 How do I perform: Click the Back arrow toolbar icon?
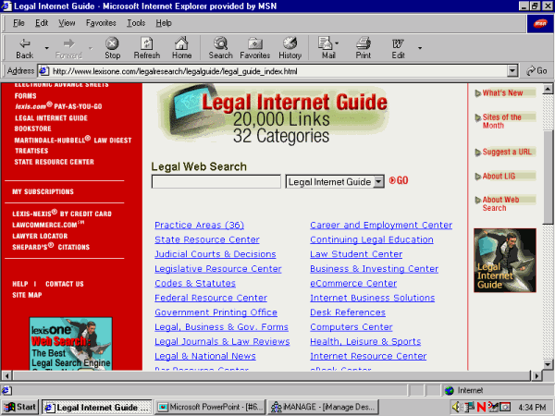coord(25,46)
